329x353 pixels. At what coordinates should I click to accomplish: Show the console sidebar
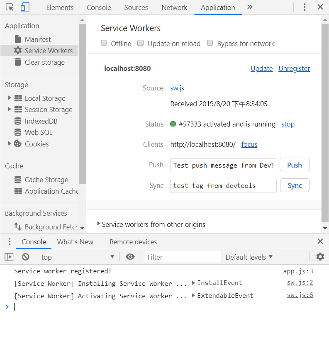click(9, 257)
